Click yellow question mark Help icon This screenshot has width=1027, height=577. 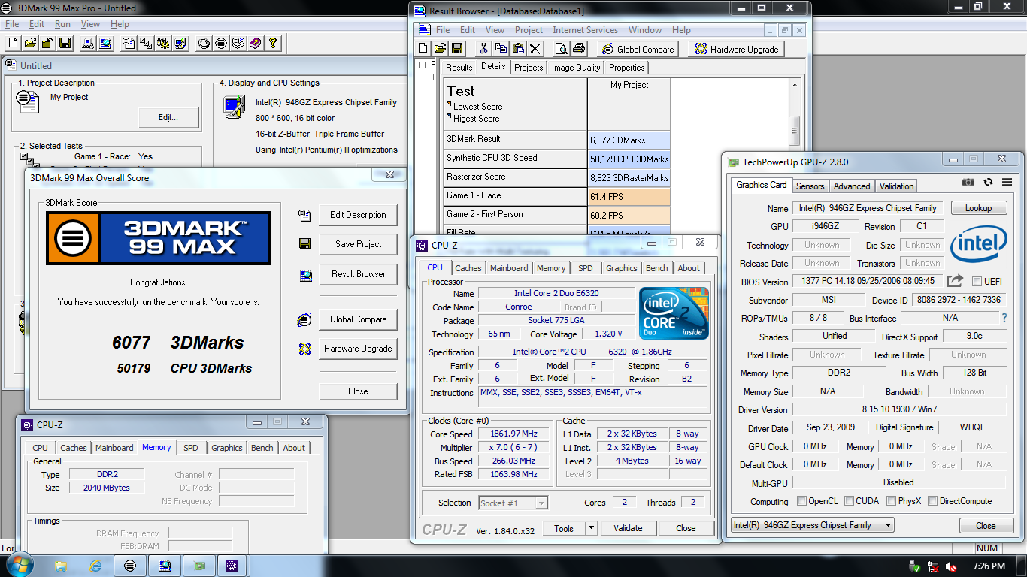(273, 44)
